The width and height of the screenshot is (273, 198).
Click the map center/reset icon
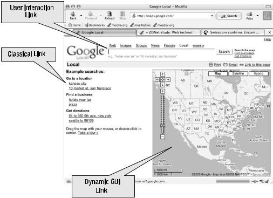click(x=162, y=79)
